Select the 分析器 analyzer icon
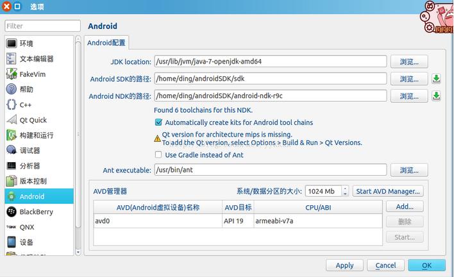Screen dimensions: 454x277 [x=12, y=165]
